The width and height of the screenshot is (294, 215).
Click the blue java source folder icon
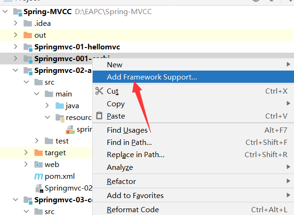pyautogui.click(x=60, y=106)
